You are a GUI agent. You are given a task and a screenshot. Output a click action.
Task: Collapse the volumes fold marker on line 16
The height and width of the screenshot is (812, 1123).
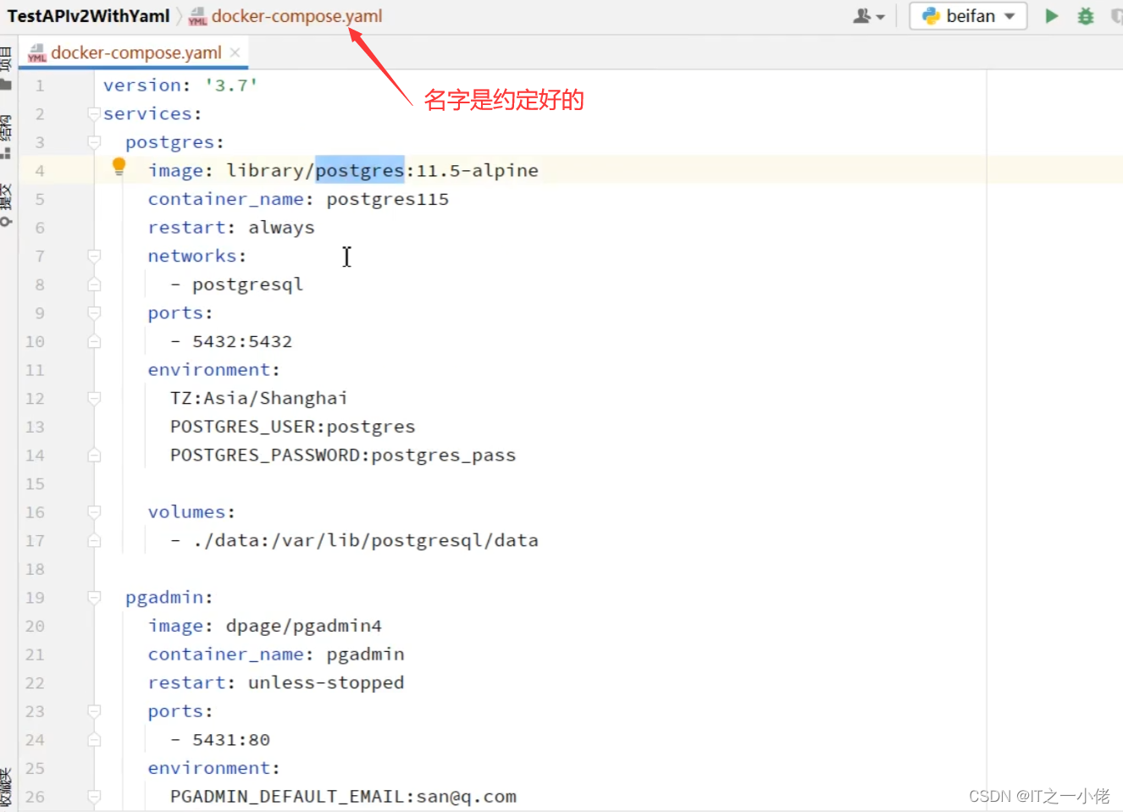pyautogui.click(x=94, y=512)
